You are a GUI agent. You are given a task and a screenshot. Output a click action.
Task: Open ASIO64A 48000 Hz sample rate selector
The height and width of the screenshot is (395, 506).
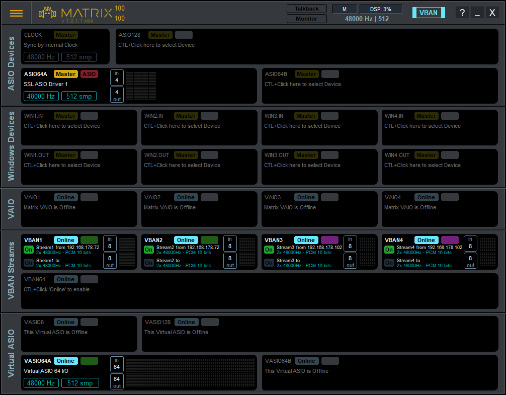click(41, 96)
